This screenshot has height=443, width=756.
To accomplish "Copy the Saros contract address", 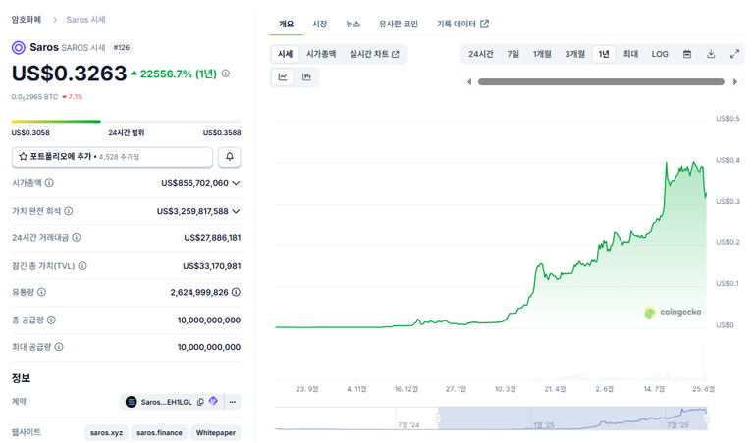I will tap(200, 402).
